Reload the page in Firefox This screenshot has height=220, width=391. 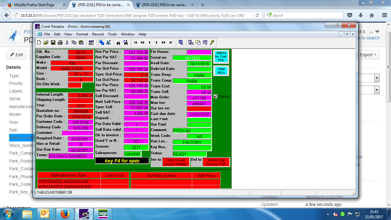pos(258,15)
